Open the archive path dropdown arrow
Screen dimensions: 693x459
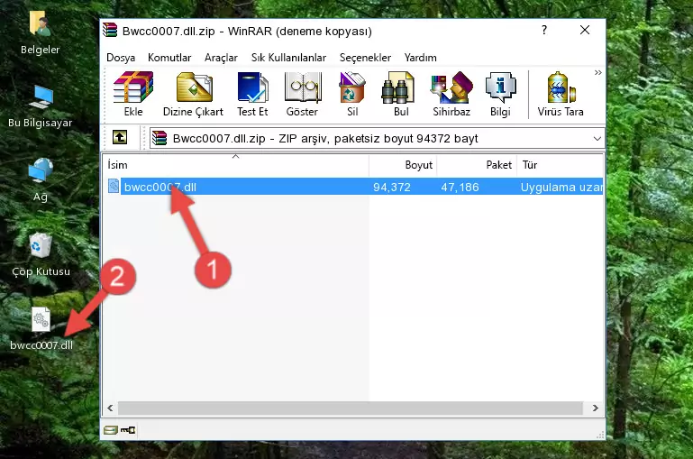(x=597, y=138)
